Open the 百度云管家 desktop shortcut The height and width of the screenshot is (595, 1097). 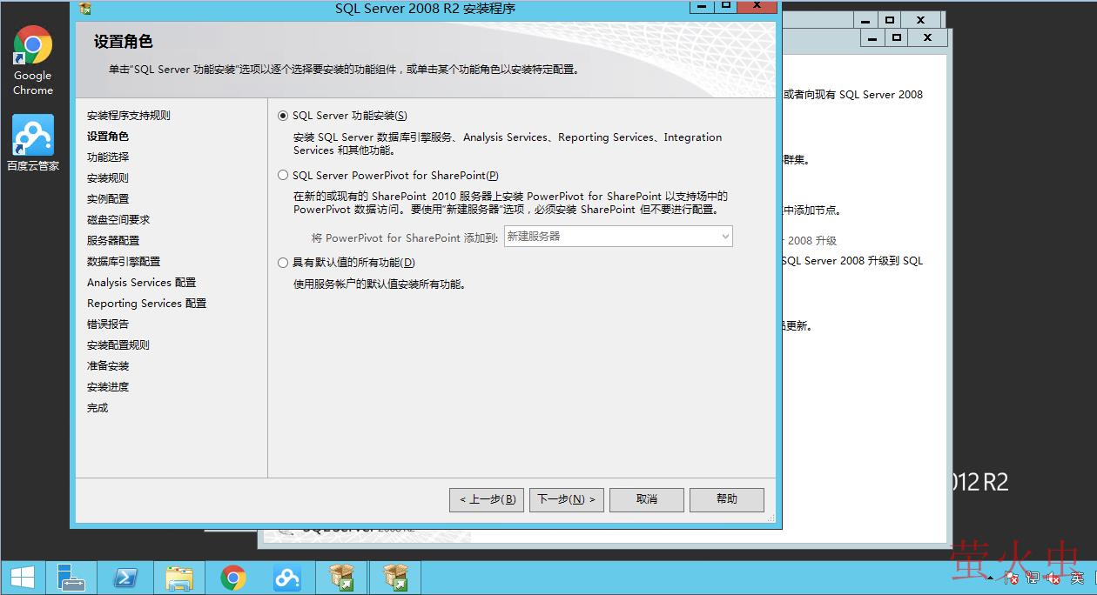tap(33, 143)
